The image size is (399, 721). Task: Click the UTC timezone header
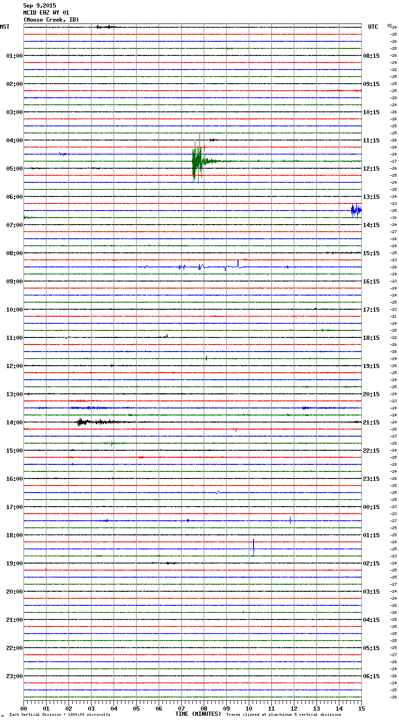(x=373, y=27)
